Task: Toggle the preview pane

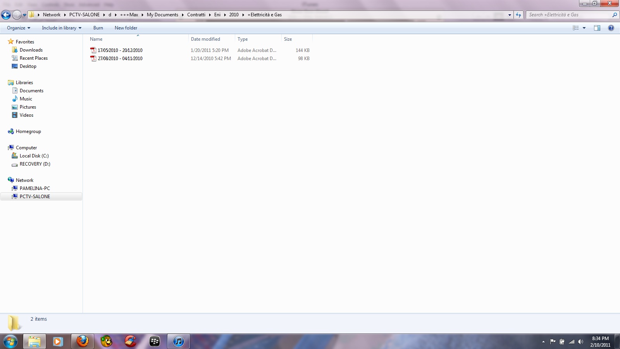Action: point(597,28)
